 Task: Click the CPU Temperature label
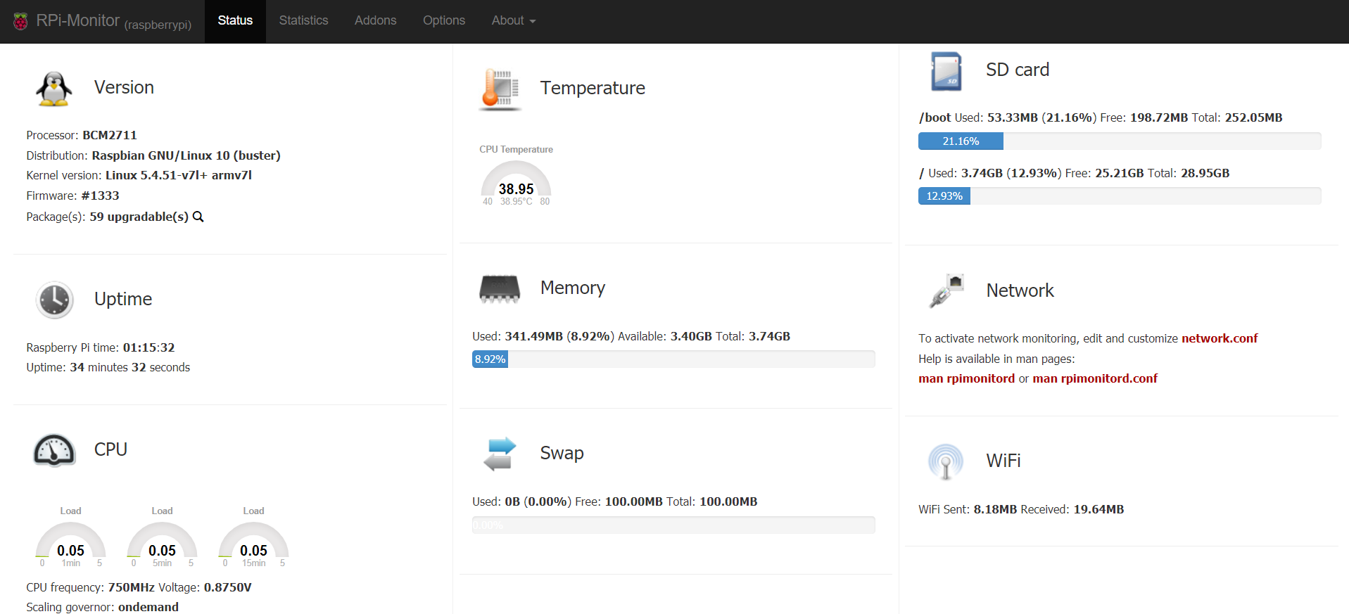[516, 149]
